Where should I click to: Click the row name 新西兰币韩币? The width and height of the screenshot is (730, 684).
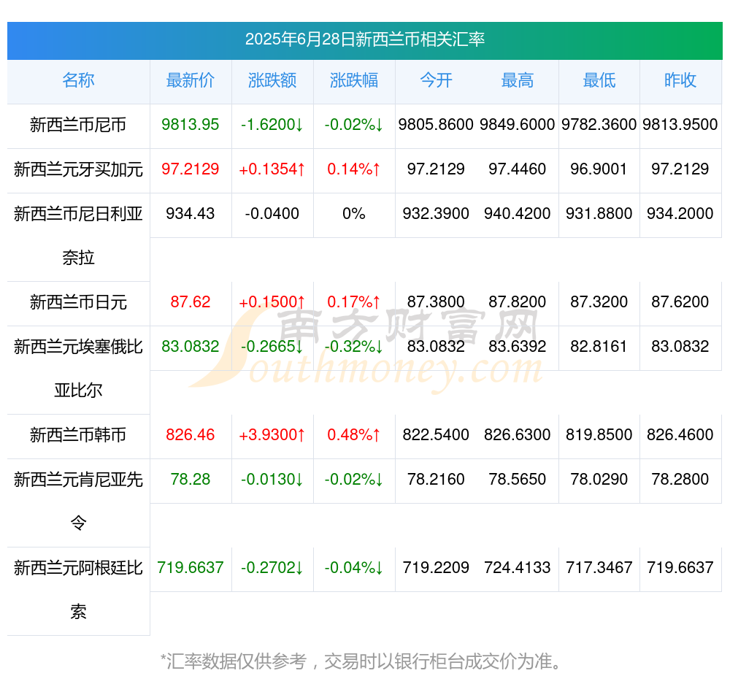coord(78,435)
